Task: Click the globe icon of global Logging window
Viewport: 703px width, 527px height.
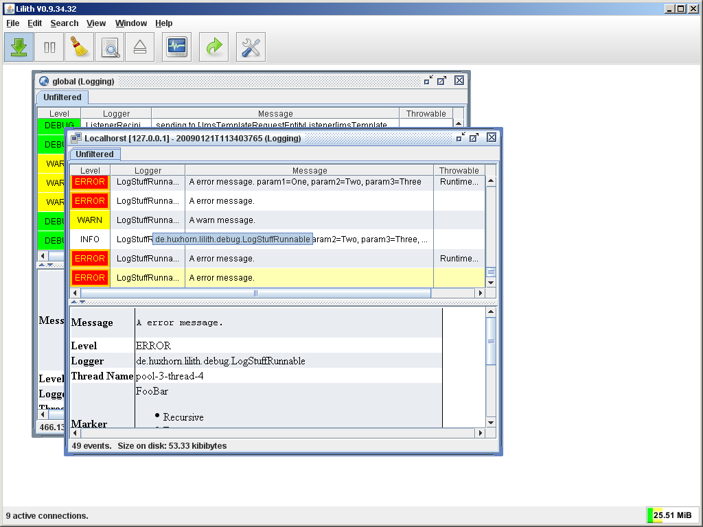Action: point(45,81)
